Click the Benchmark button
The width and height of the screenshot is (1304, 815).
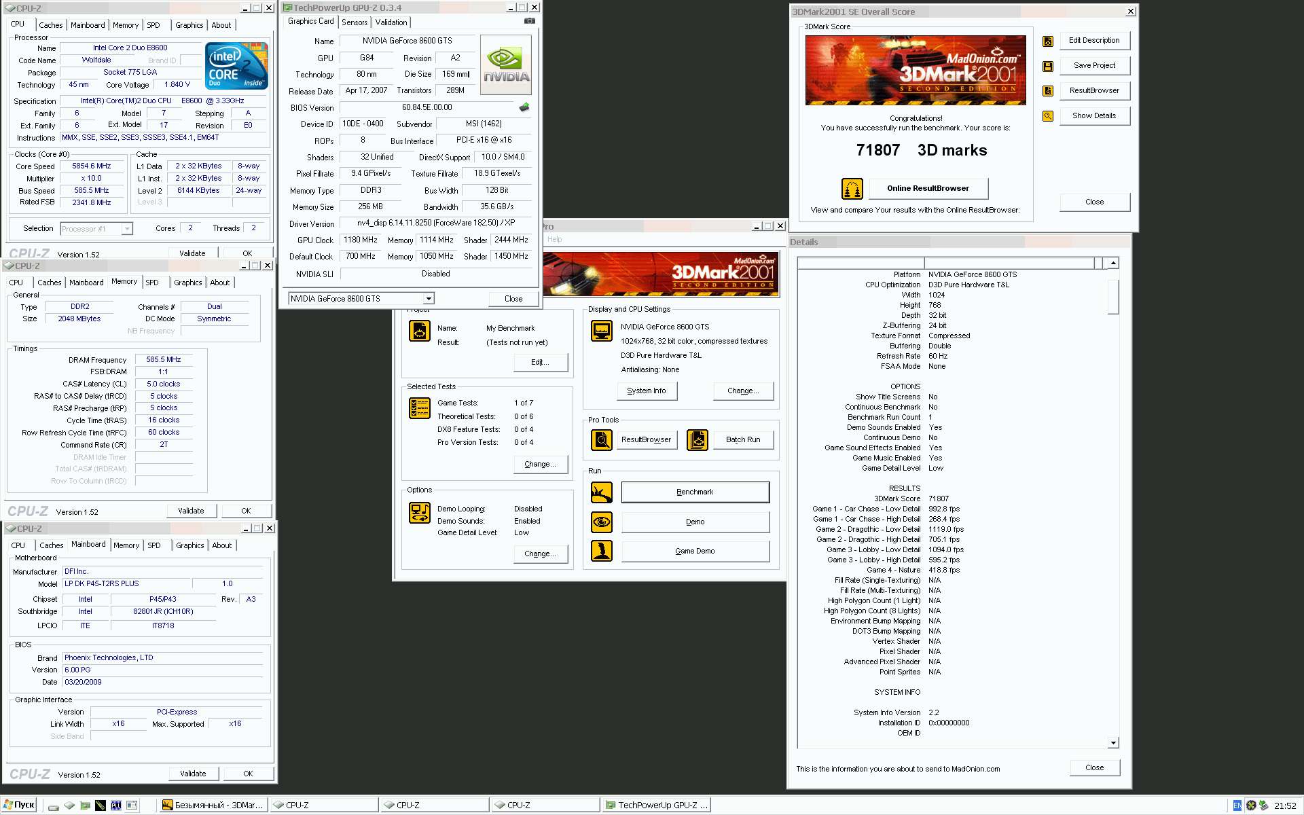[695, 492]
